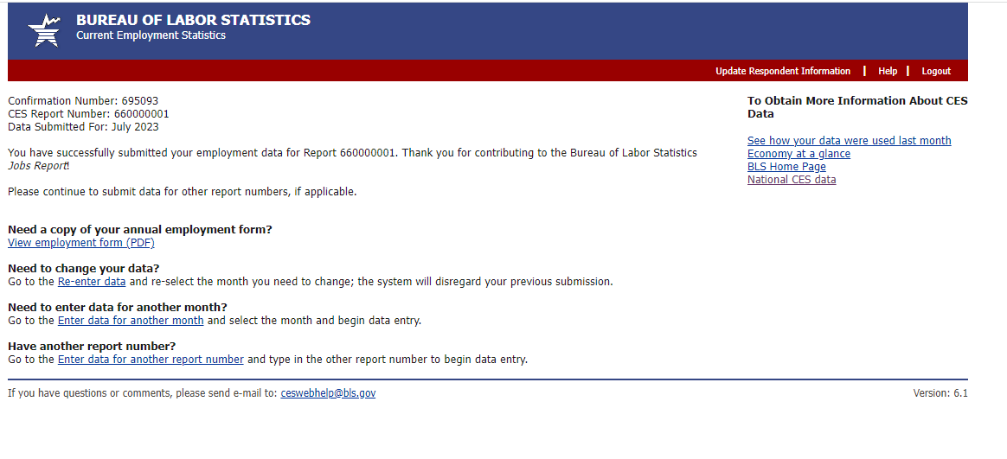This screenshot has height=459, width=1007.
Task: Click the Confirmation Number 695093 text
Action: [83, 101]
